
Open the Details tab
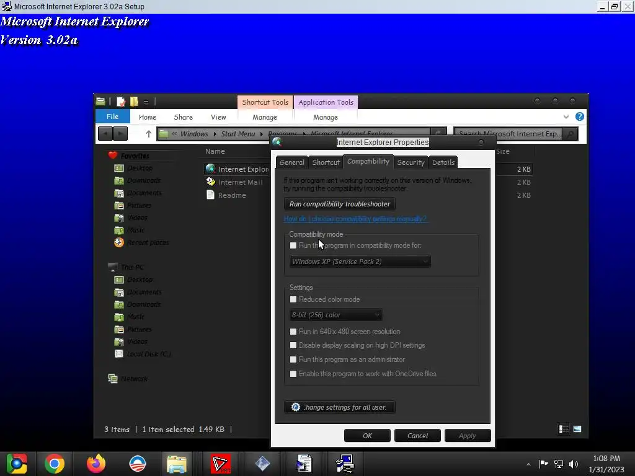[x=443, y=162]
